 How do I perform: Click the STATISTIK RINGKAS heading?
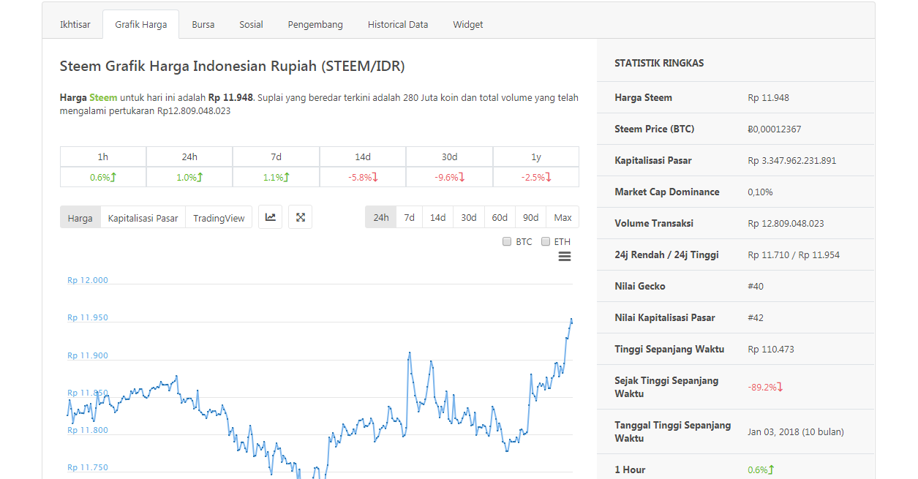659,63
